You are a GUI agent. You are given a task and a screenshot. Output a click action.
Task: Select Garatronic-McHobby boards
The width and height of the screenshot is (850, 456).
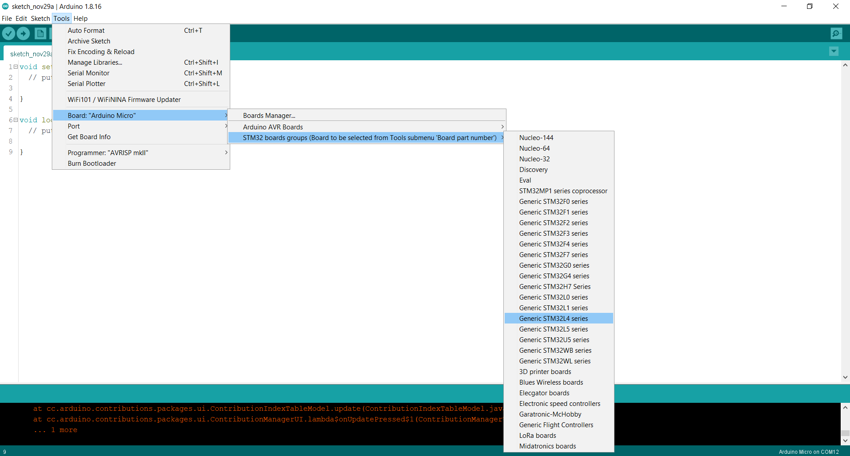pyautogui.click(x=559, y=414)
